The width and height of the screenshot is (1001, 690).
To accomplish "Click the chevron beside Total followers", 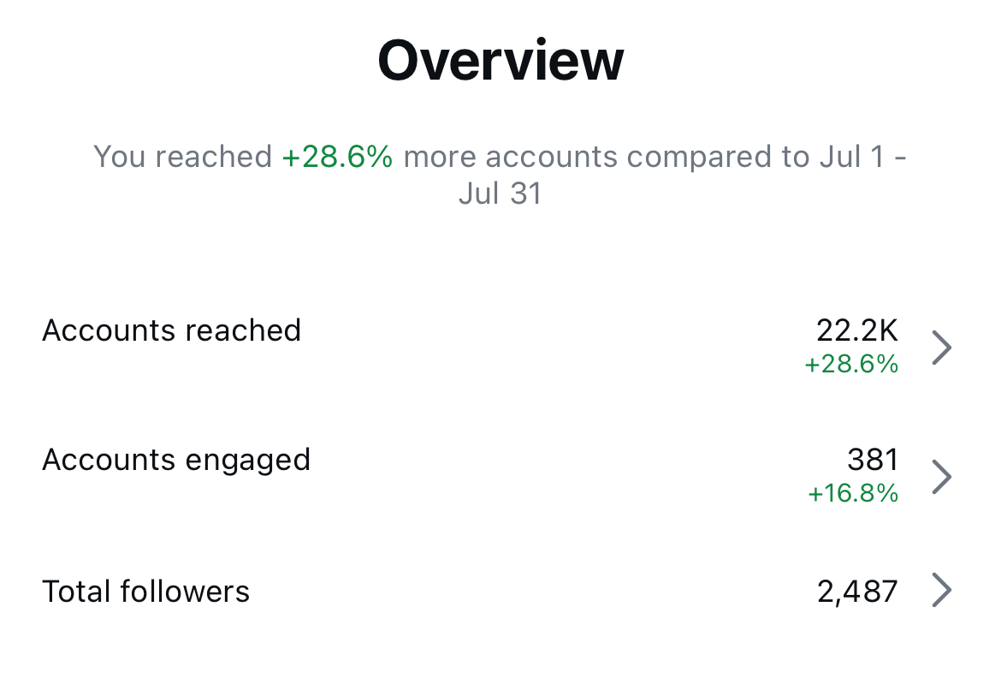I will point(941,591).
